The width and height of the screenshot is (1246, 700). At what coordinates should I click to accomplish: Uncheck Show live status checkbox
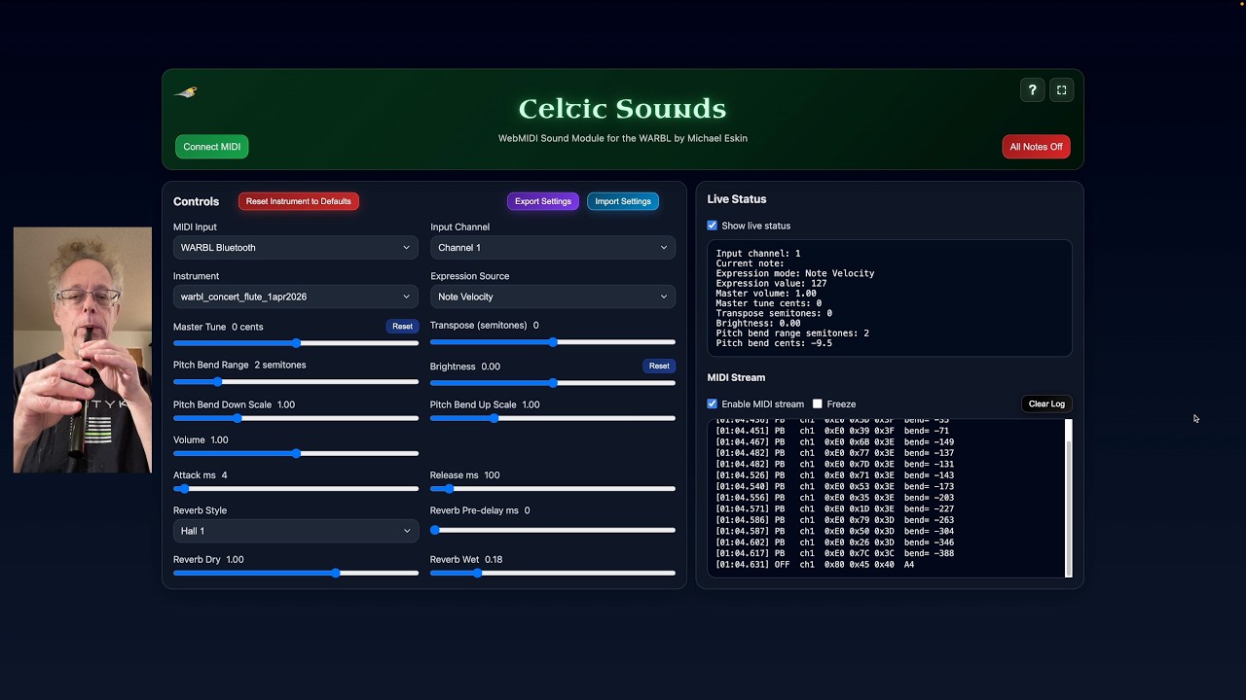(713, 226)
